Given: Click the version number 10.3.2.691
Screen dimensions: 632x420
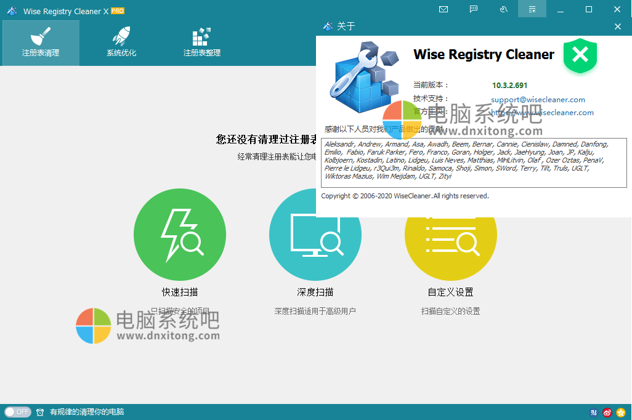Looking at the screenshot, I should [x=509, y=86].
